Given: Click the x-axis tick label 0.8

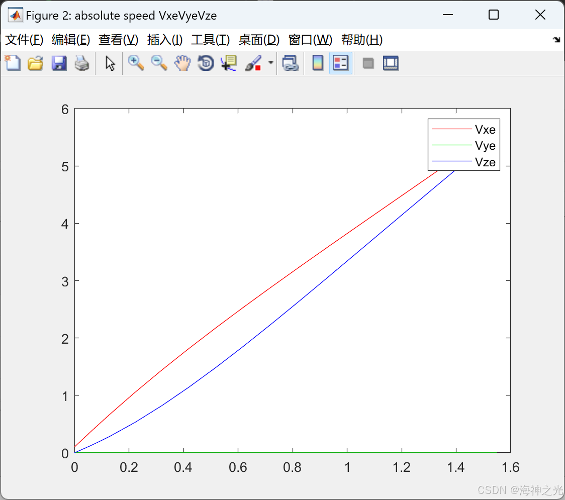Looking at the screenshot, I should click(292, 467).
